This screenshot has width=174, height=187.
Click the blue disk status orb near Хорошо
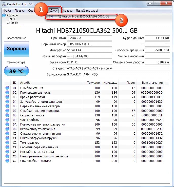(4, 15)
